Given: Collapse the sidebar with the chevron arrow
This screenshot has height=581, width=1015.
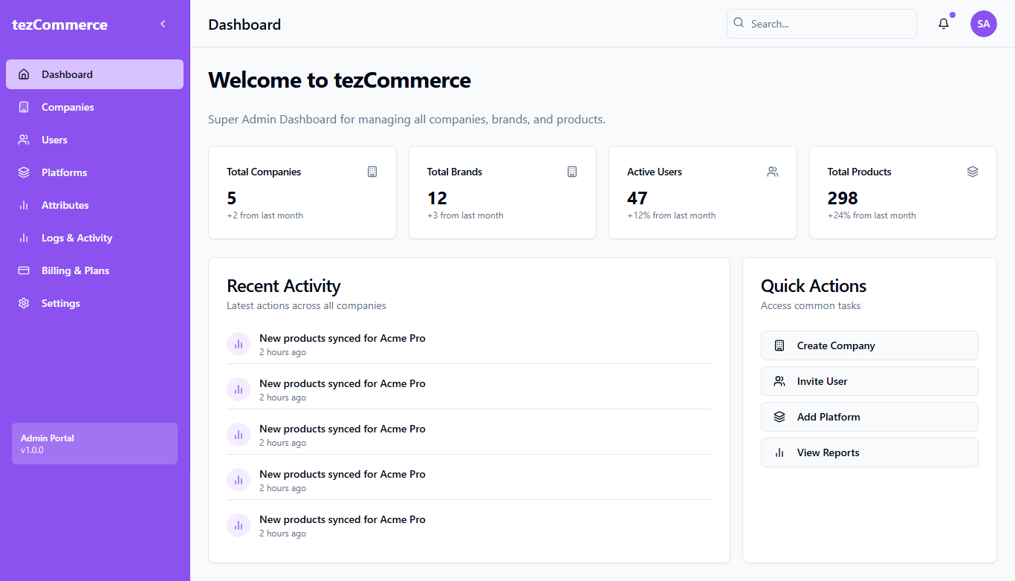Looking at the screenshot, I should pos(163,24).
